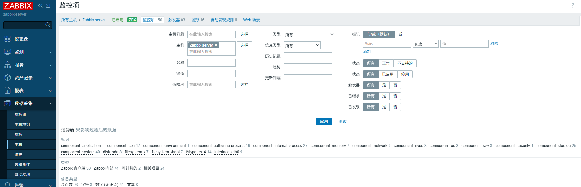Open 关联事件 in sidebar
The height and width of the screenshot is (187, 581).
(31, 165)
